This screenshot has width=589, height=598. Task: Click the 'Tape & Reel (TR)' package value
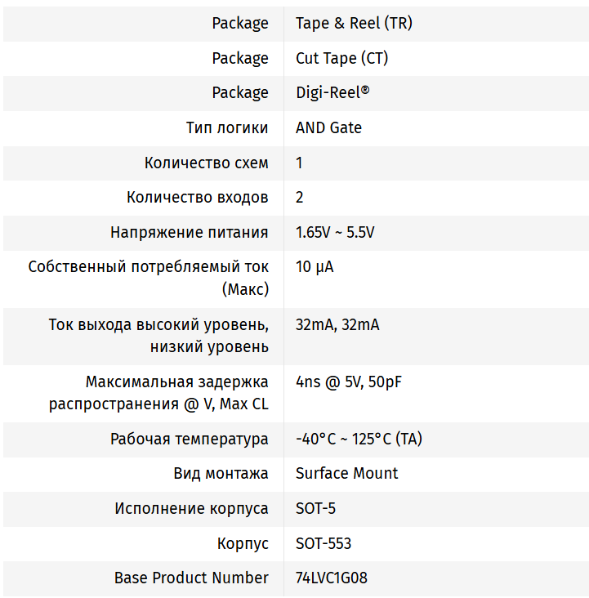pyautogui.click(x=354, y=24)
